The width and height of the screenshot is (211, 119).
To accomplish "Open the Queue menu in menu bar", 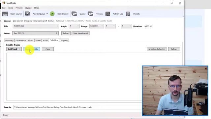I will point(28,8).
